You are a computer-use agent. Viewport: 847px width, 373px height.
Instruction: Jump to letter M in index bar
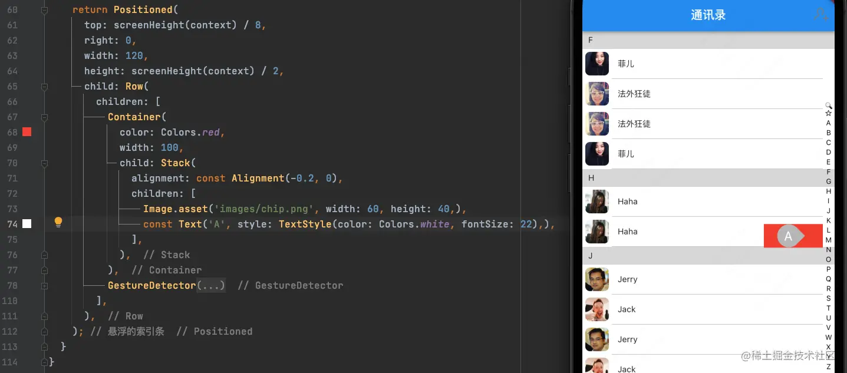[829, 240]
